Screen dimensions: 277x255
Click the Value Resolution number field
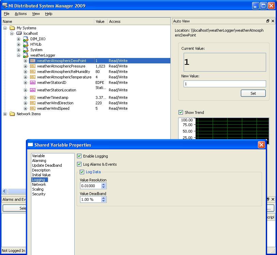click(91, 186)
